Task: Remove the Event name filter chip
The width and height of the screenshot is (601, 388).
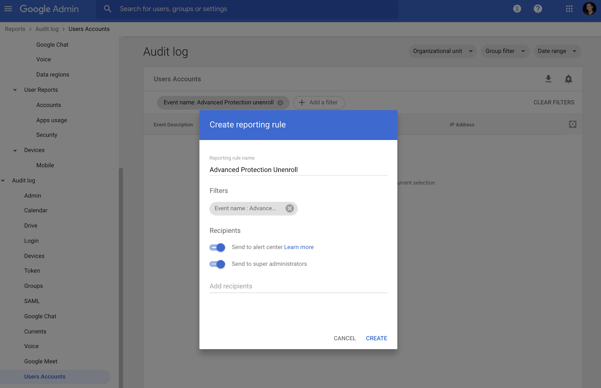Action: [290, 208]
